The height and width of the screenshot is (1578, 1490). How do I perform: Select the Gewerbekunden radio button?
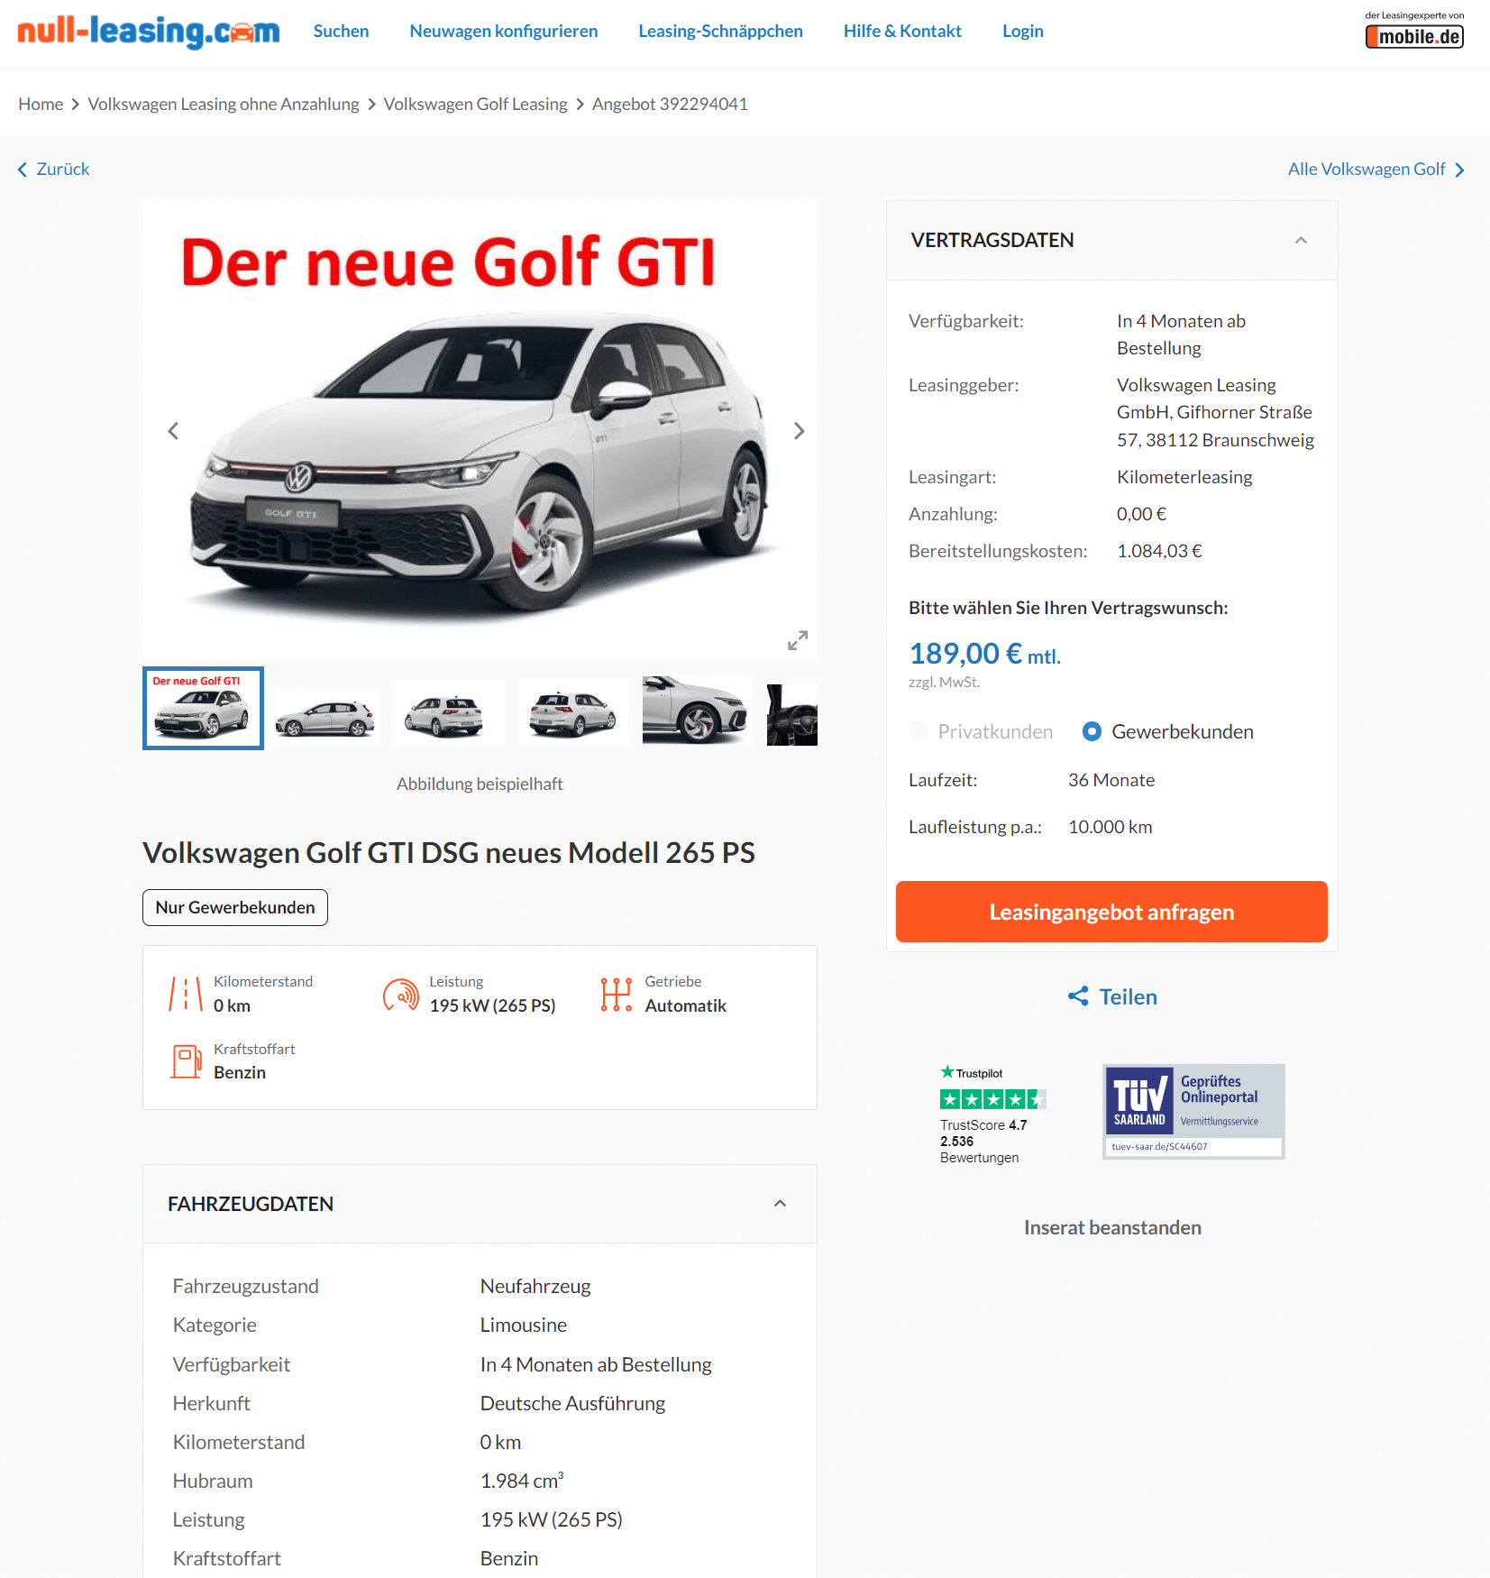(1092, 731)
